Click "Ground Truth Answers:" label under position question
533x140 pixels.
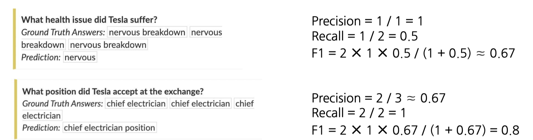click(62, 104)
